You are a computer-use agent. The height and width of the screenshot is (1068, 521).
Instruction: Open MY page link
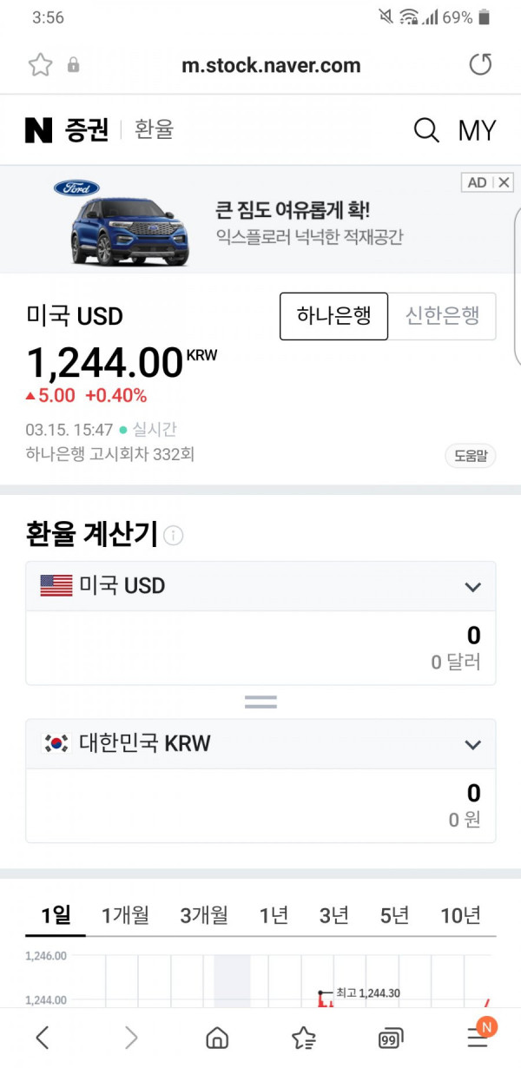477,130
